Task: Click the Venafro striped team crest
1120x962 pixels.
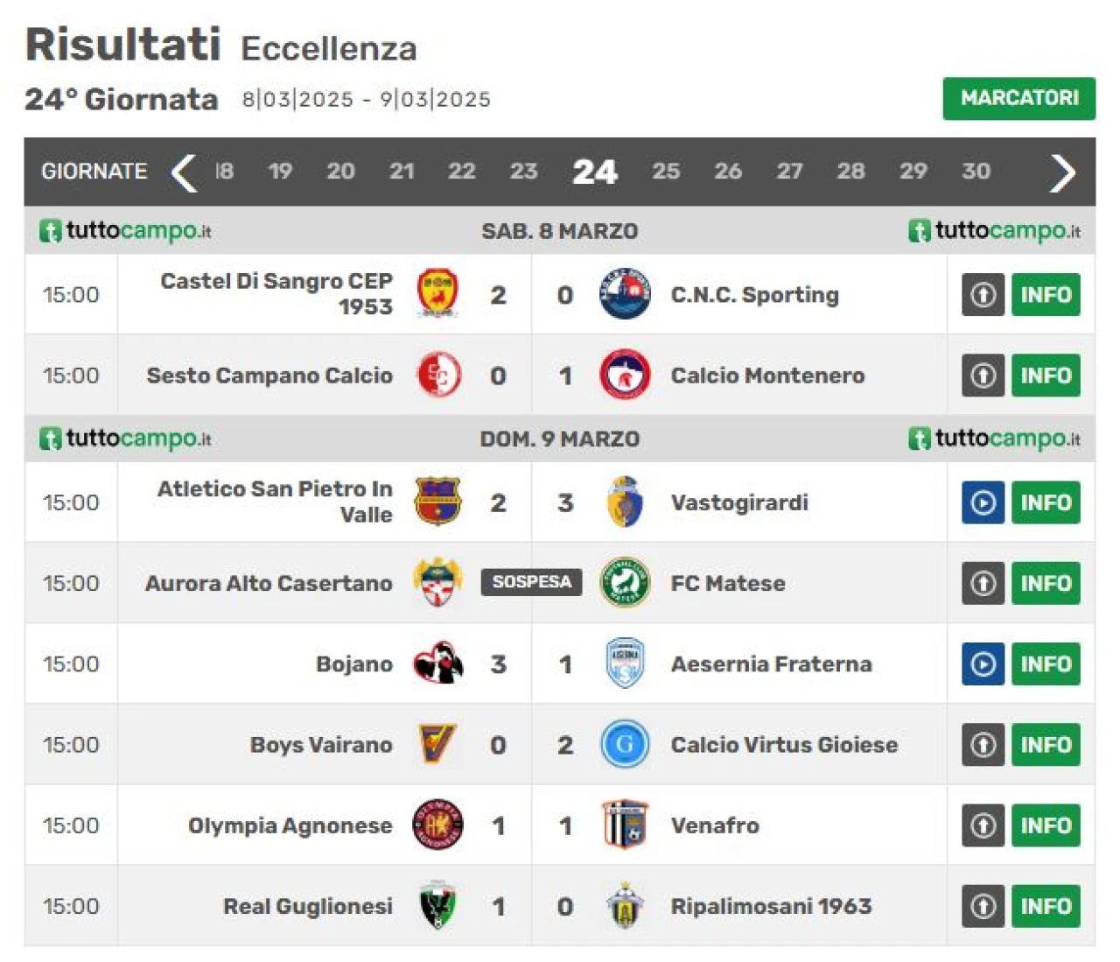Action: 625,825
